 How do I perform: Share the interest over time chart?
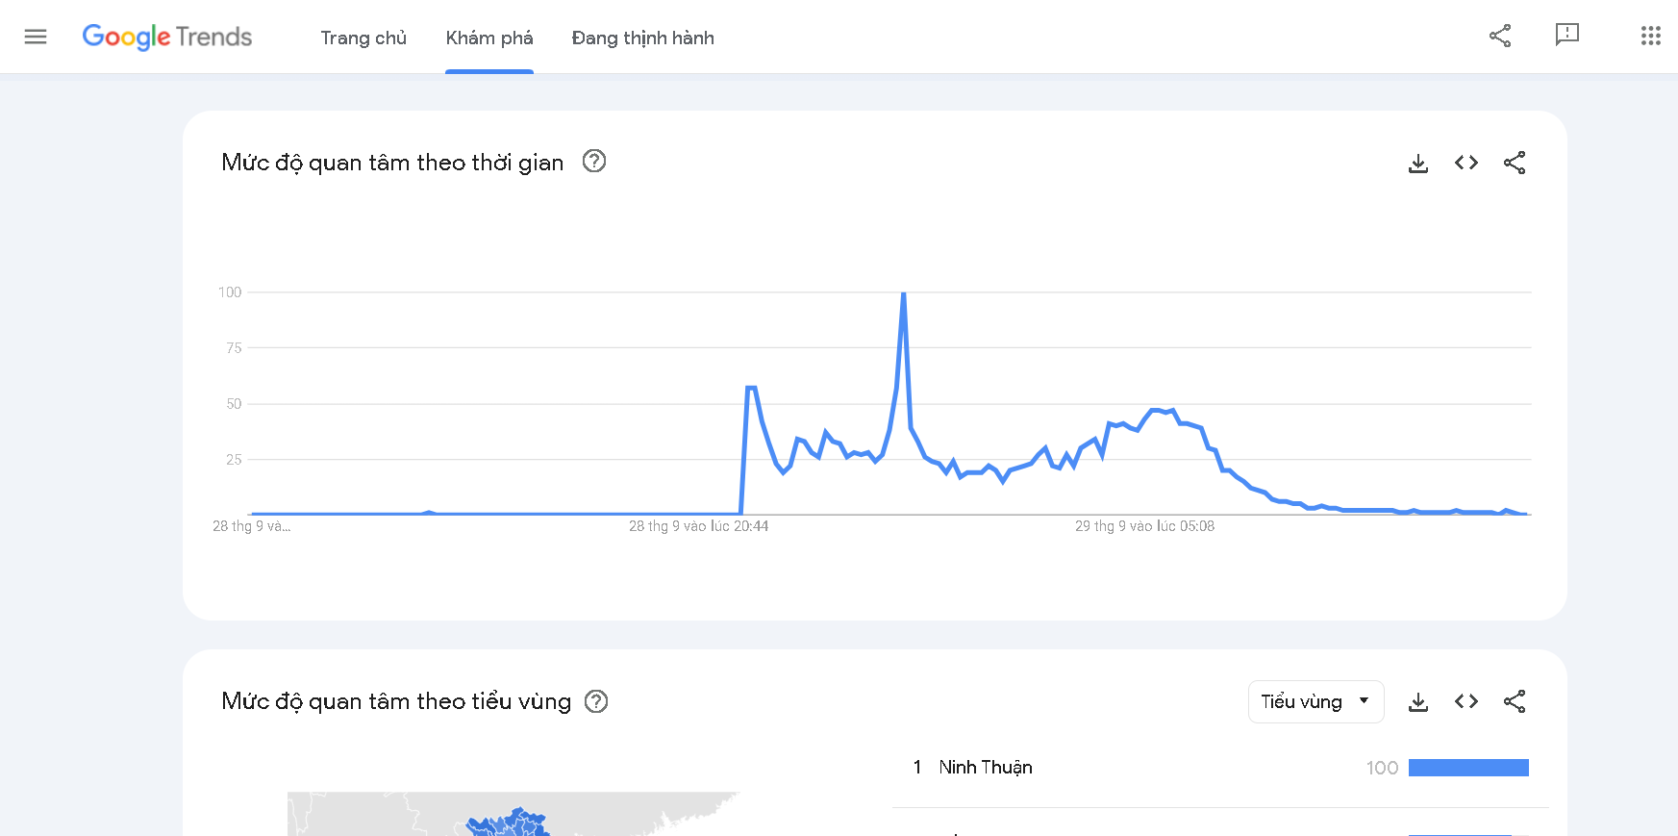(1515, 163)
